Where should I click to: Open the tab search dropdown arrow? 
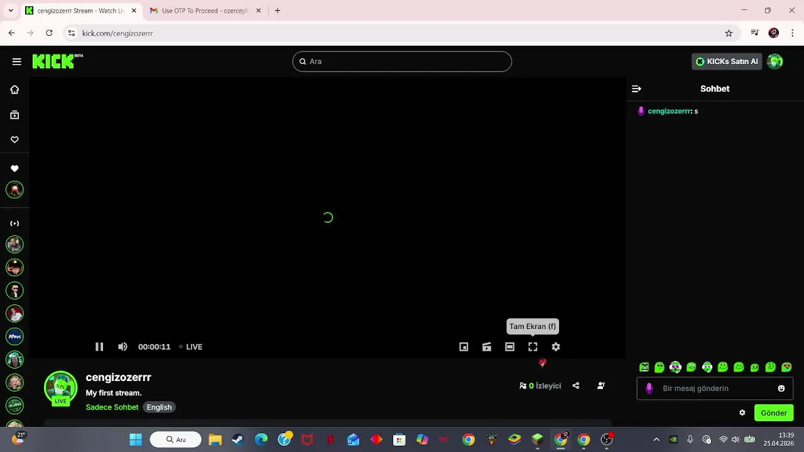(x=11, y=11)
